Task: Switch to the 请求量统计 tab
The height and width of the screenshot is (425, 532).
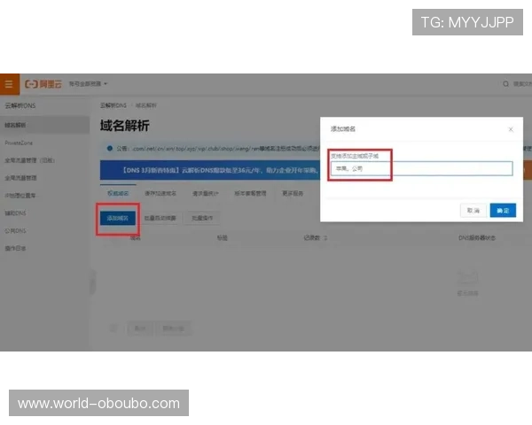Action: (206, 194)
